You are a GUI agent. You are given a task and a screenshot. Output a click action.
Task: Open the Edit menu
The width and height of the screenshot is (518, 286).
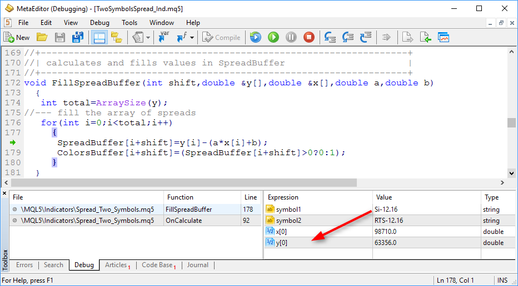(46, 23)
